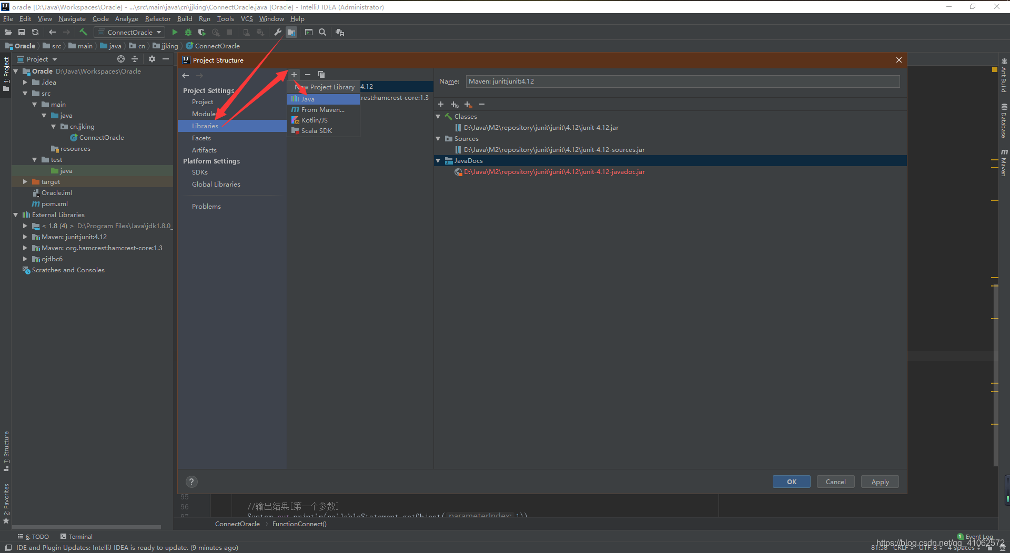Collapse the Sources node

tap(438, 138)
